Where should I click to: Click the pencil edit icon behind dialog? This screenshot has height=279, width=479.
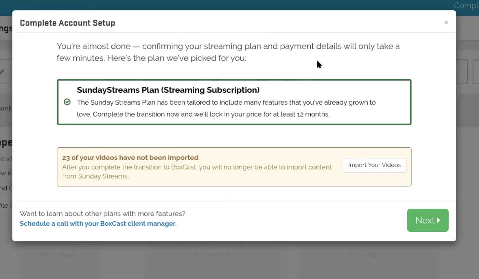point(2,72)
